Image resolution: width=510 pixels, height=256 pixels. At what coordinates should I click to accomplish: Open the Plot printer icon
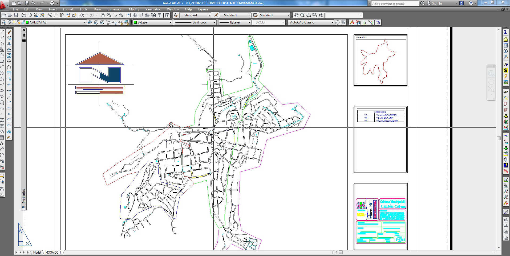[x=24, y=15]
